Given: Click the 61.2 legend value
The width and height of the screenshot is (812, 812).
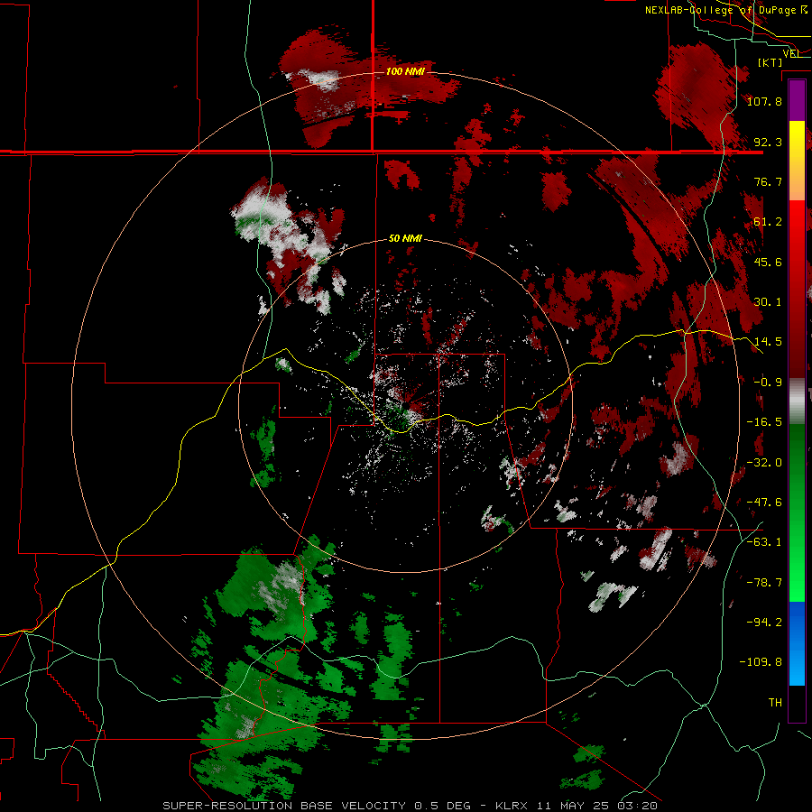Looking at the screenshot, I should [768, 222].
